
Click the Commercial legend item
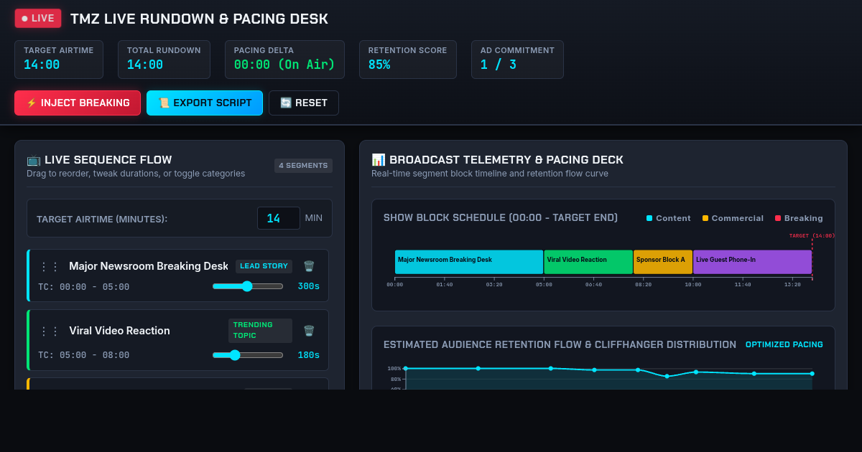tap(733, 218)
